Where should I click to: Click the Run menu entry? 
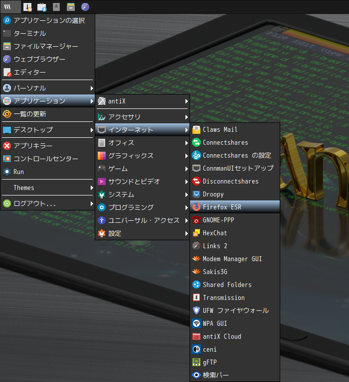48,172
